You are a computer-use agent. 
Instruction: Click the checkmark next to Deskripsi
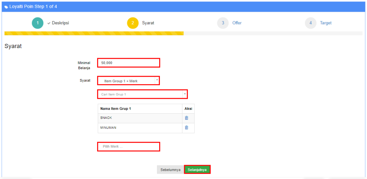click(x=49, y=23)
